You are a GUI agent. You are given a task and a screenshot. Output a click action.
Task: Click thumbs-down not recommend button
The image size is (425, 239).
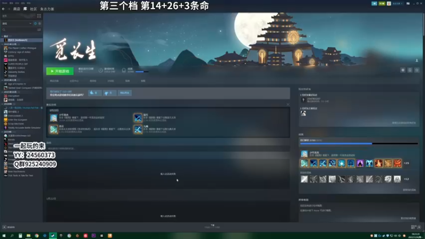109,92
